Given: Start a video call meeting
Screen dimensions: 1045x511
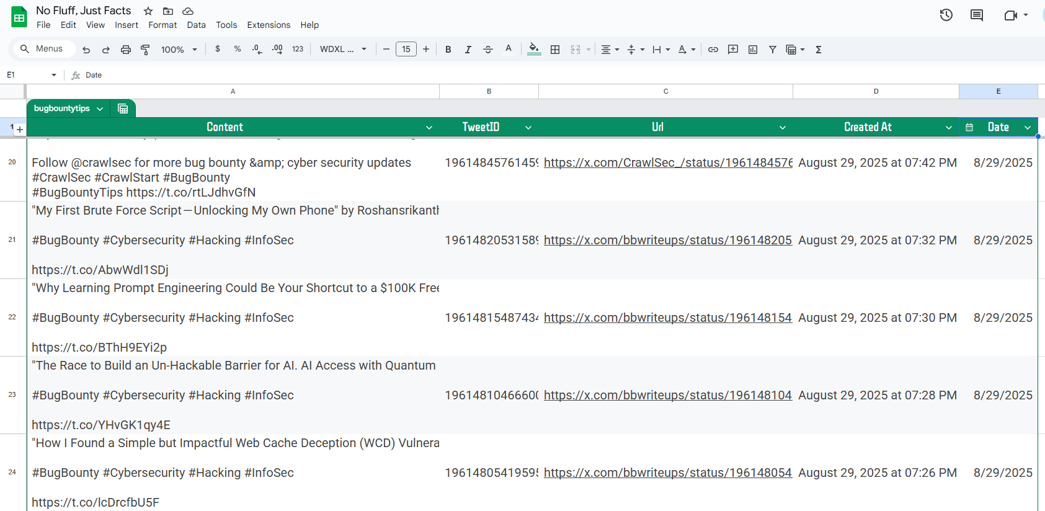Looking at the screenshot, I should click(1011, 15).
